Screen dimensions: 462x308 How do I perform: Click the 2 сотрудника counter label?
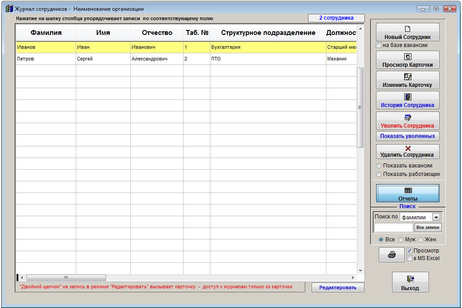tap(336, 18)
